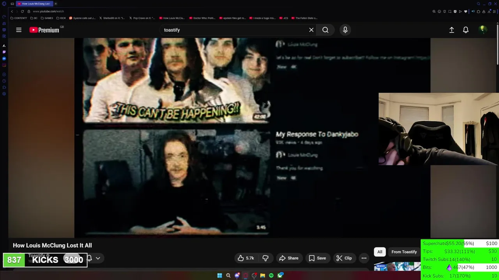Open browser extensions cube icon
This screenshot has height=280, width=499.
[478, 11]
